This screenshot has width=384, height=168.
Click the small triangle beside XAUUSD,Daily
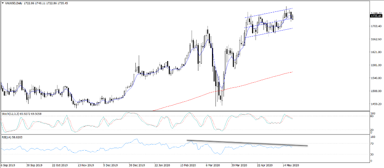tap(3, 3)
